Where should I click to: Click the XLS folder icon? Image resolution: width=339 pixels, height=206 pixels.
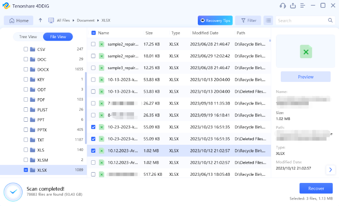coord(32,150)
